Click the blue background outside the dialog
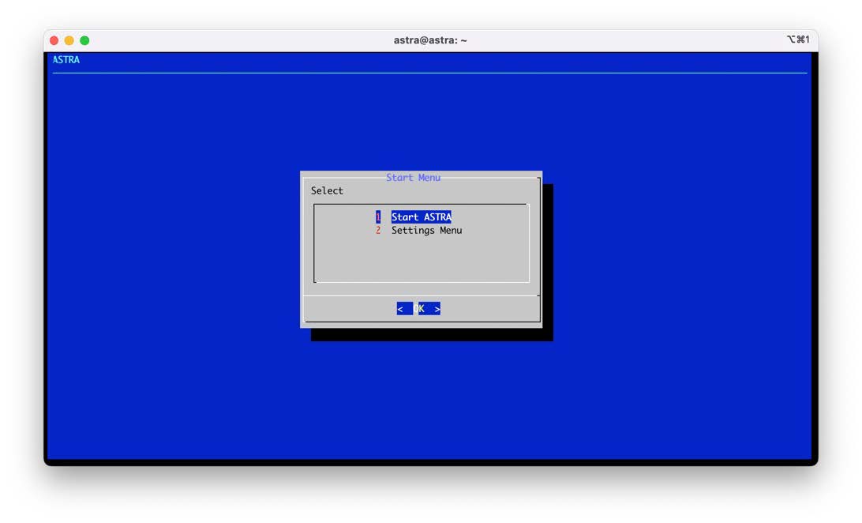The image size is (862, 523). click(x=174, y=316)
